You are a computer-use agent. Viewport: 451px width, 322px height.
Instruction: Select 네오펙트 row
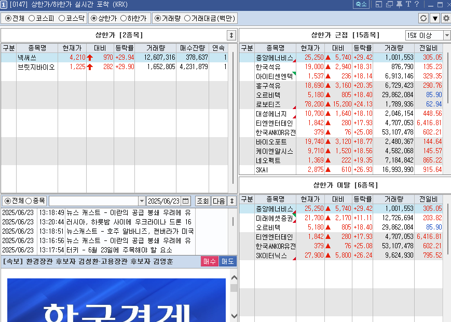(x=341, y=160)
